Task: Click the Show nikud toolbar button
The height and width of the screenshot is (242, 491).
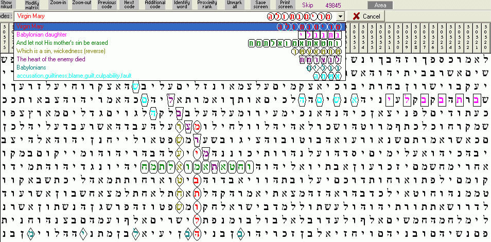Action: [7, 5]
